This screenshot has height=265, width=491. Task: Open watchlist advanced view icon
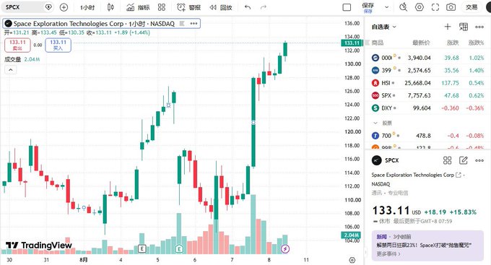[x=464, y=27]
